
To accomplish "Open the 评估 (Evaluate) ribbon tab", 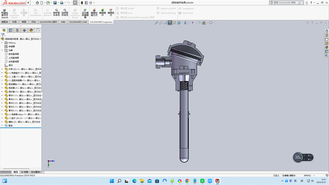I will point(34,22).
